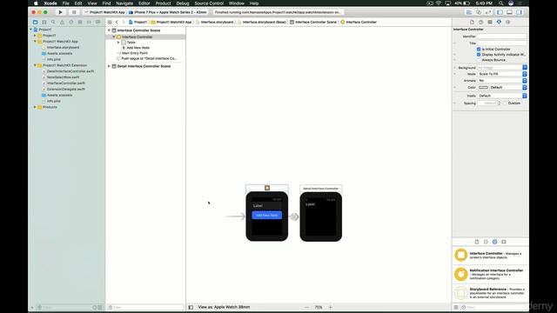557x313 pixels.
Task: Zoom in the storyboard canvas
Action: click(x=331, y=307)
